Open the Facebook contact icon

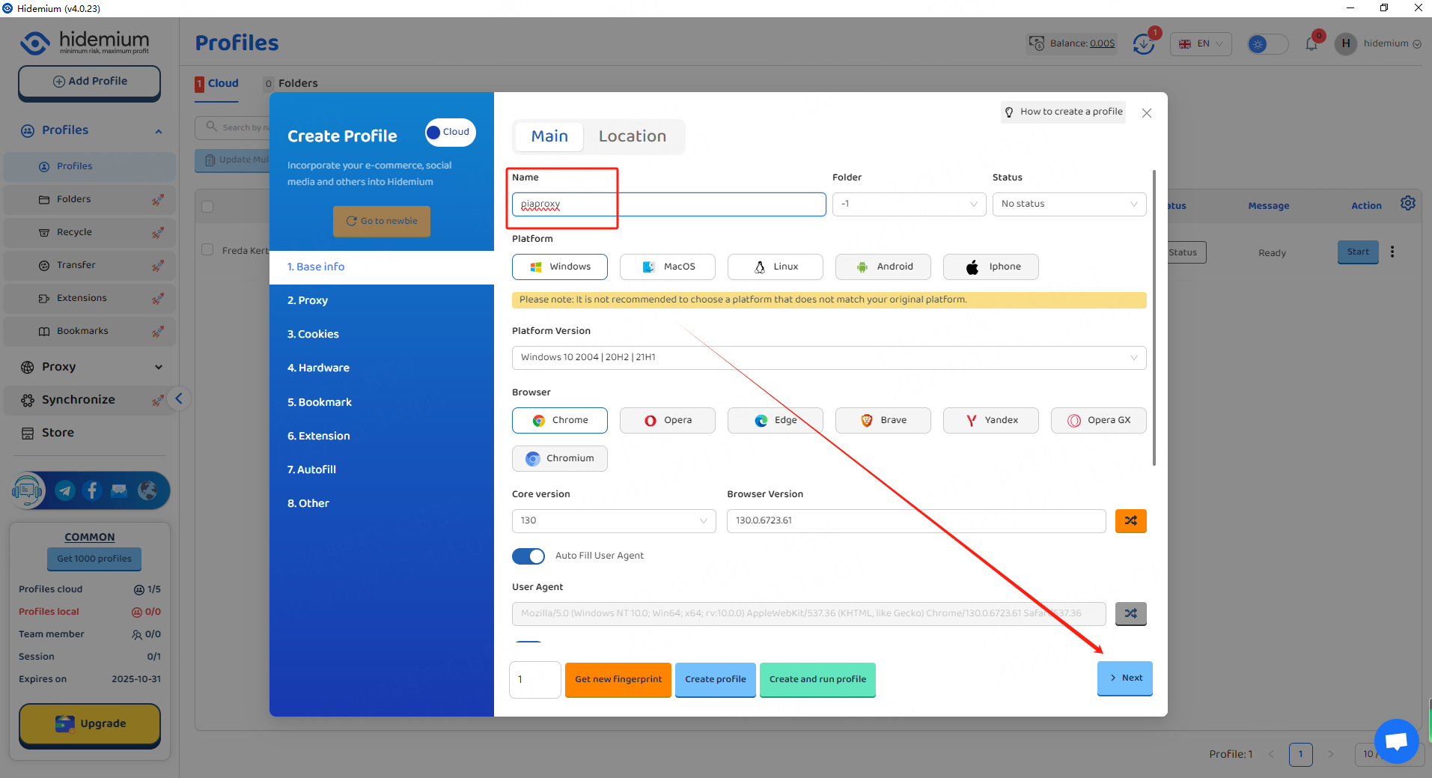92,490
